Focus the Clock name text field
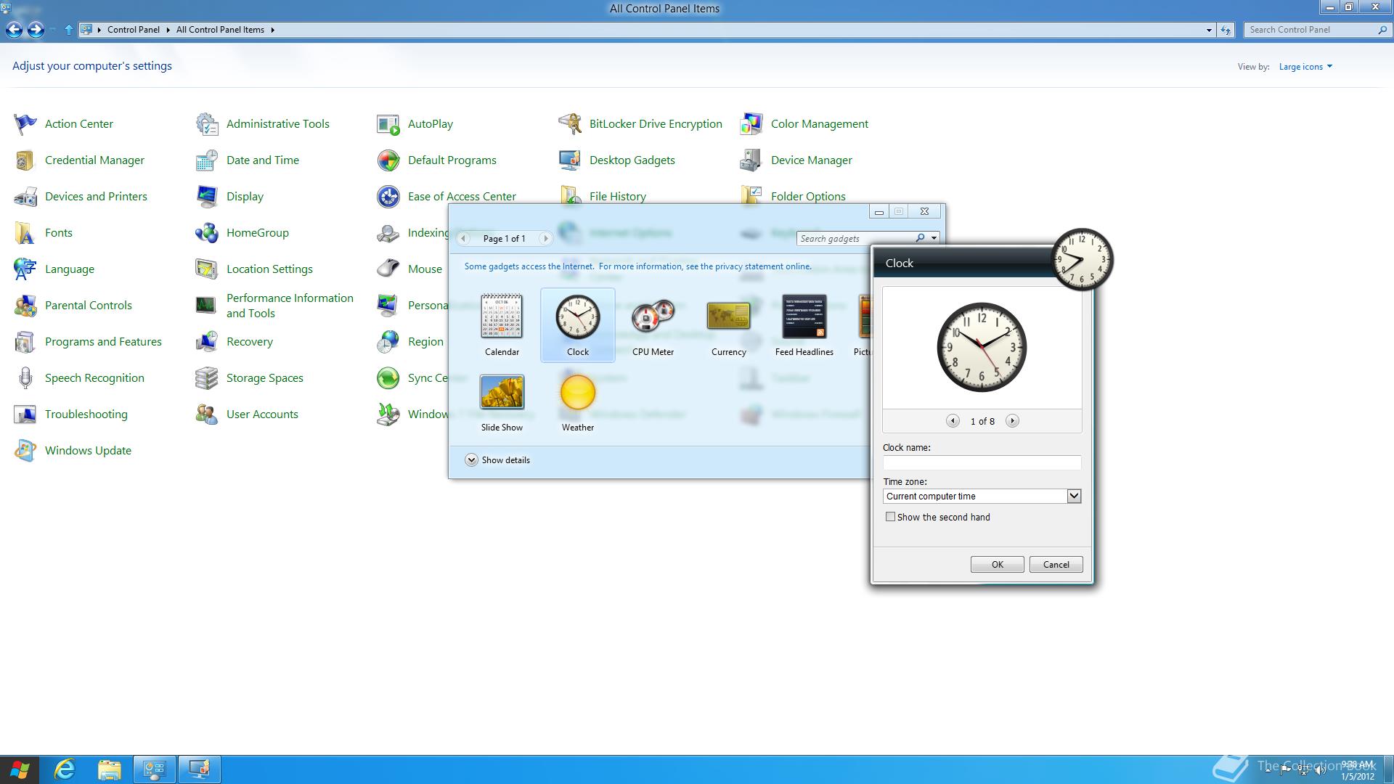The image size is (1394, 784). (982, 462)
